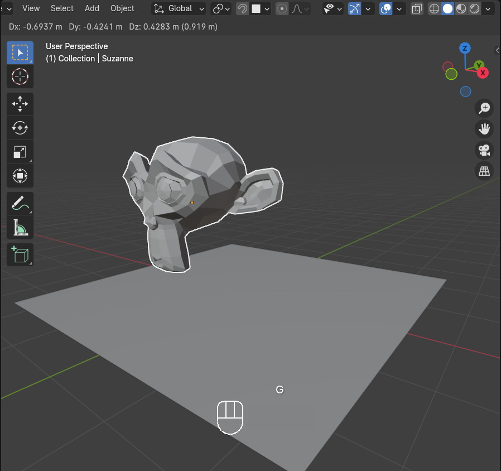Toggle proportional editing button
This screenshot has width=501, height=471.
pos(282,8)
